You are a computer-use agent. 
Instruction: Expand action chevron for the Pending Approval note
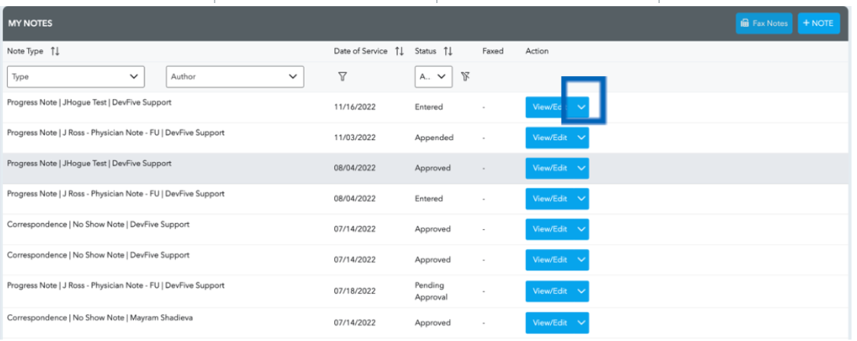coord(581,292)
